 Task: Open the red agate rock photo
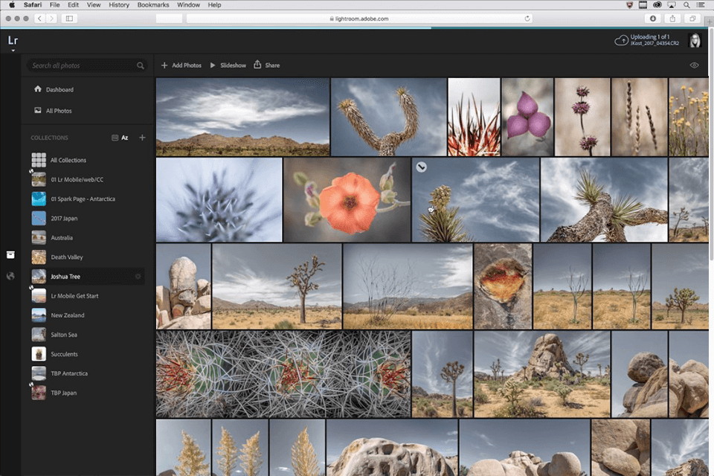click(x=503, y=286)
